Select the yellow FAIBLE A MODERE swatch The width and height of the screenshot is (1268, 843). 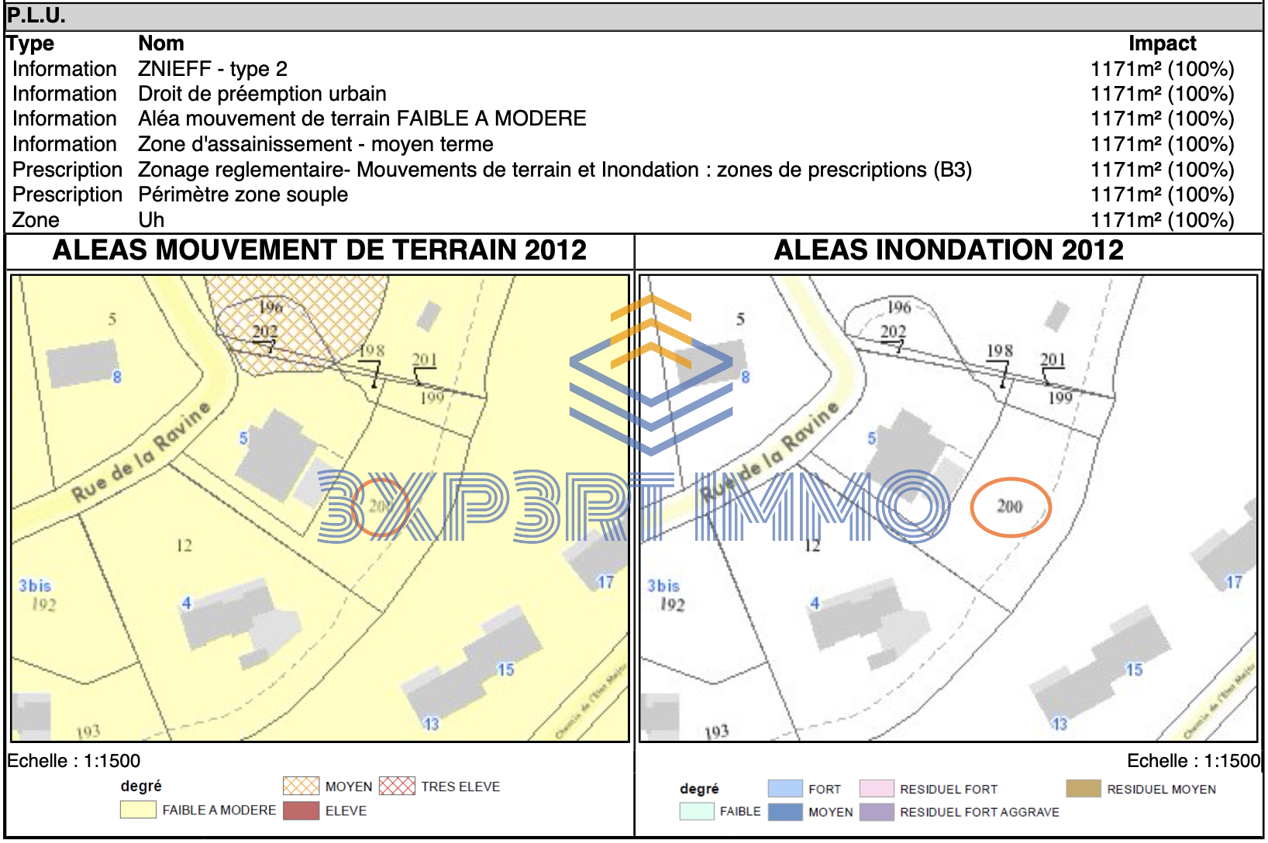[x=138, y=810]
